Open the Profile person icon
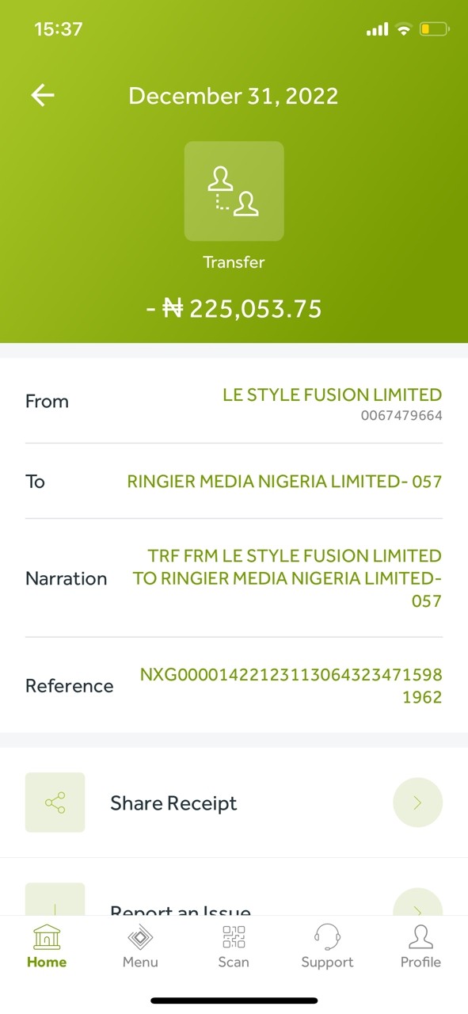The height and width of the screenshot is (1014, 468). coord(420,937)
